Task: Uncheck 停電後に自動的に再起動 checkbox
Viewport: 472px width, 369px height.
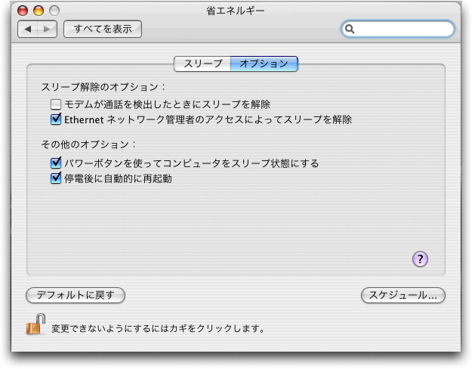Action: (x=56, y=178)
